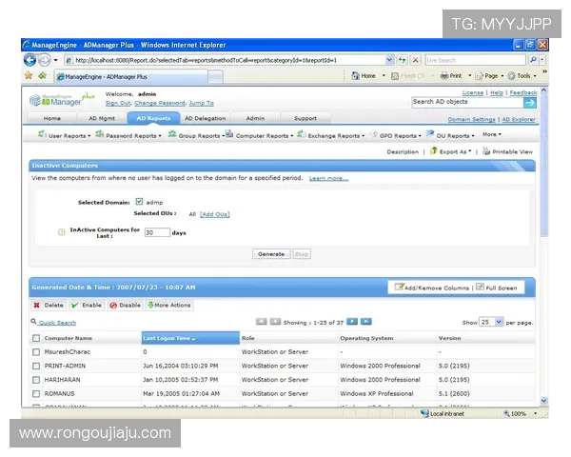Switch to the Home tab
The width and height of the screenshot is (571, 457).
pyautogui.click(x=52, y=118)
